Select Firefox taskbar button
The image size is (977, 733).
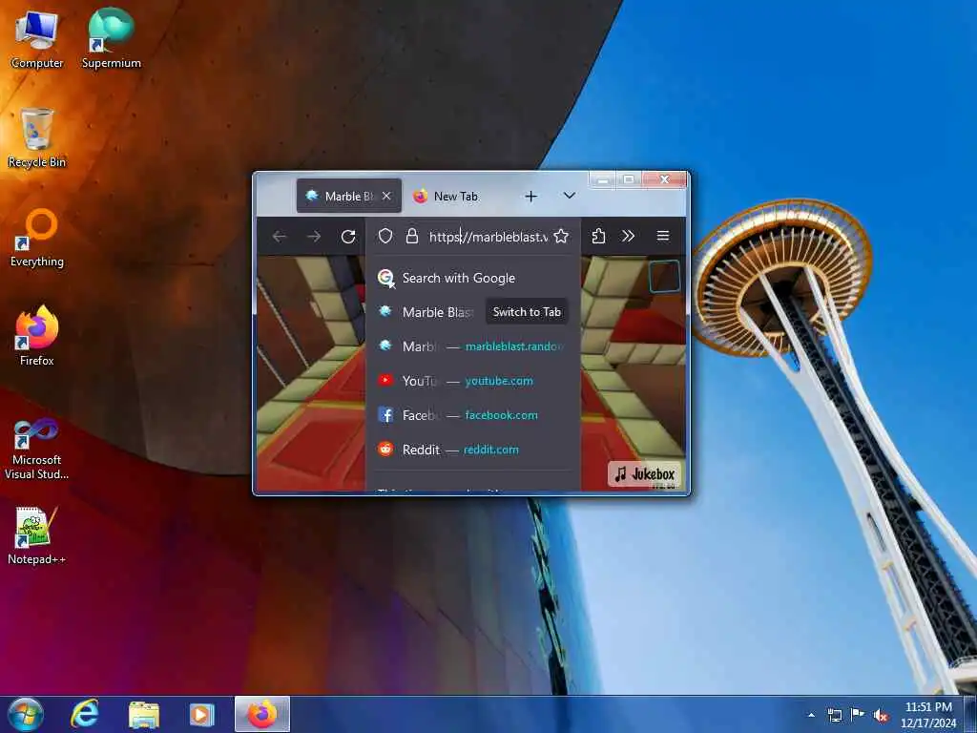pyautogui.click(x=262, y=714)
